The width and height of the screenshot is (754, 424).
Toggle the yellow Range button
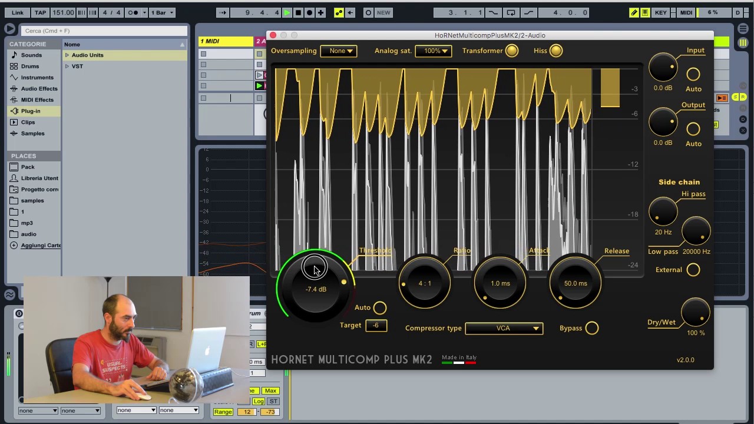223,412
